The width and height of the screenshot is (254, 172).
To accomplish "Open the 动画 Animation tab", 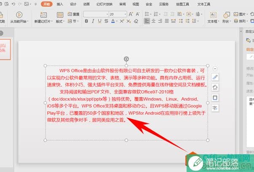I will coord(86,4).
